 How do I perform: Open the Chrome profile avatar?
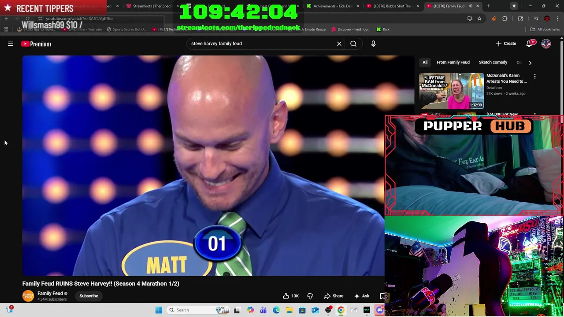pos(547,18)
